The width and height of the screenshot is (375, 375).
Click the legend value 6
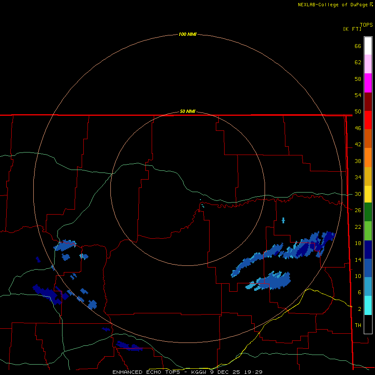click(360, 292)
